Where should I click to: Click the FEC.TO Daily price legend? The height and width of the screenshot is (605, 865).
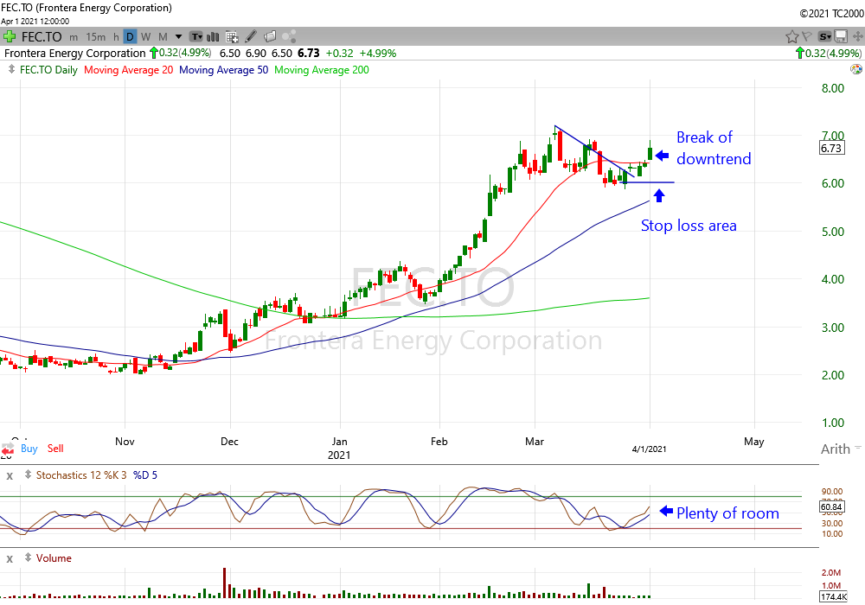(48, 70)
